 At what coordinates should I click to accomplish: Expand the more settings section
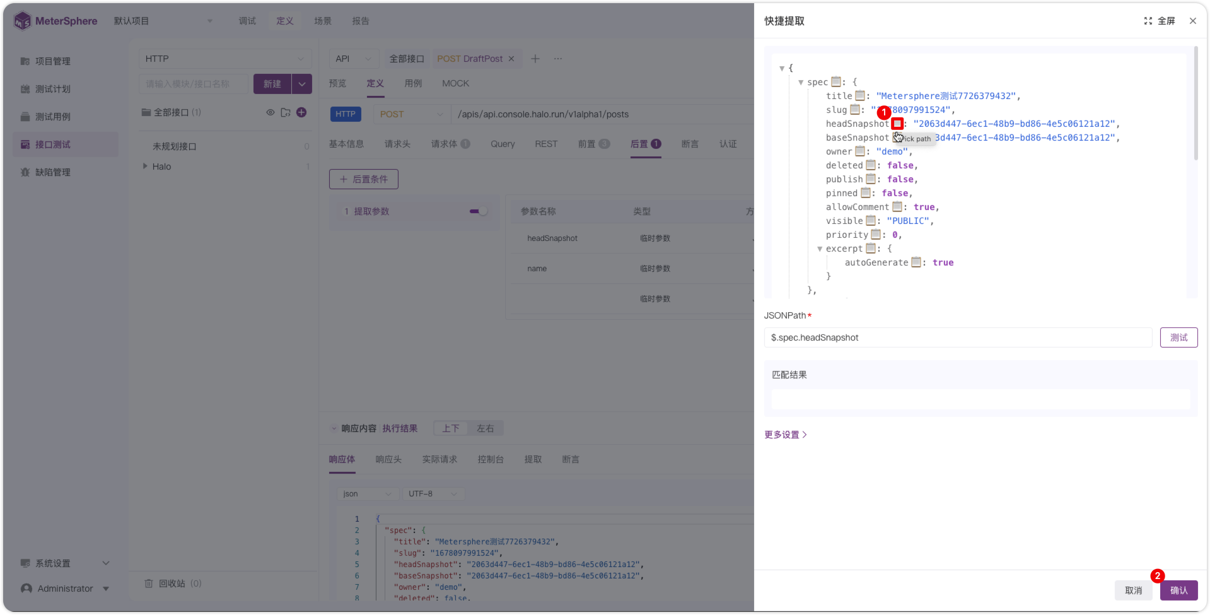[786, 435]
